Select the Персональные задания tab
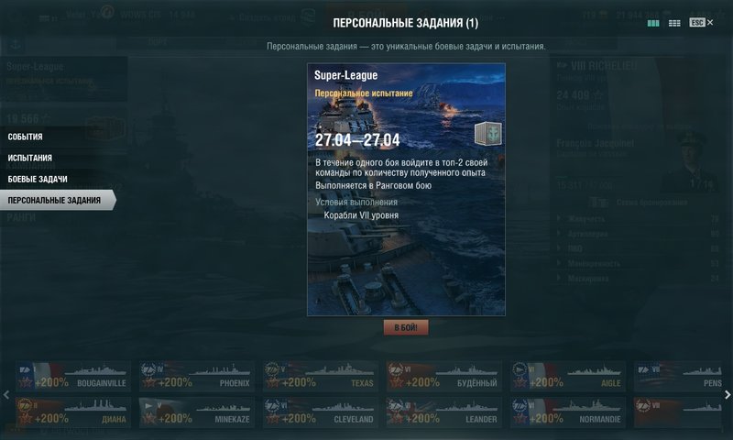The width and height of the screenshot is (733, 440). click(54, 200)
